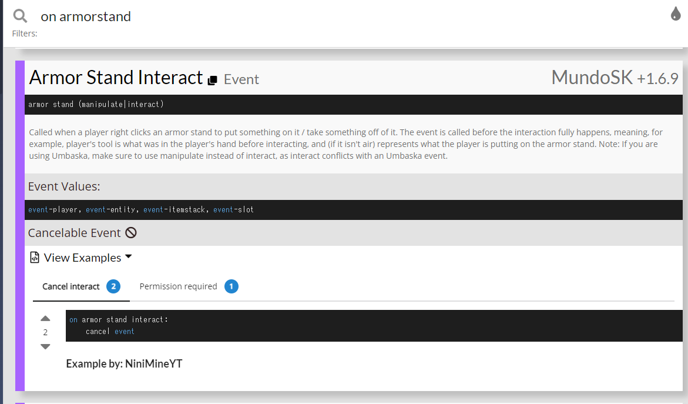Click the armor stand syntax pattern block
Screen dimensions: 688x404
tap(354, 105)
